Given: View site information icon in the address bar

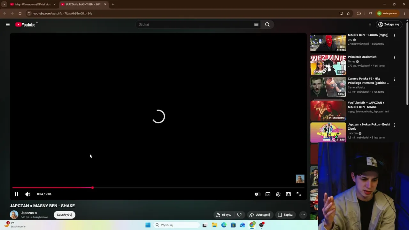Looking at the screenshot, I should [29, 13].
